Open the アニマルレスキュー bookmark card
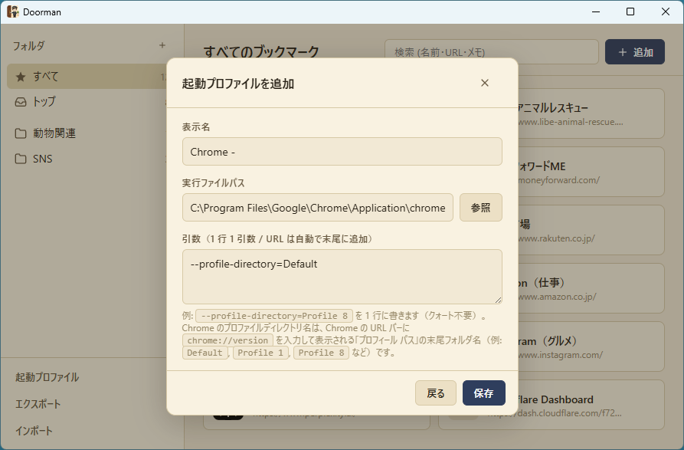The image size is (684, 450). click(x=591, y=113)
